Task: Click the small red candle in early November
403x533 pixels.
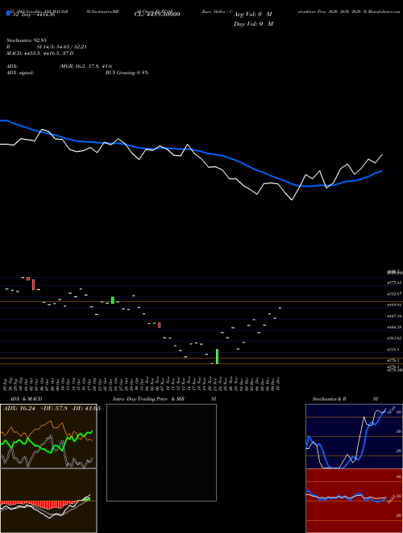Action: click(x=160, y=325)
